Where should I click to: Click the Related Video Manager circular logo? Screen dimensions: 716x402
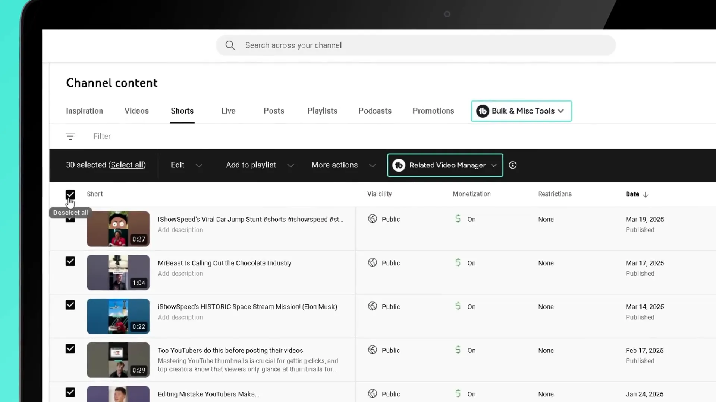399,165
